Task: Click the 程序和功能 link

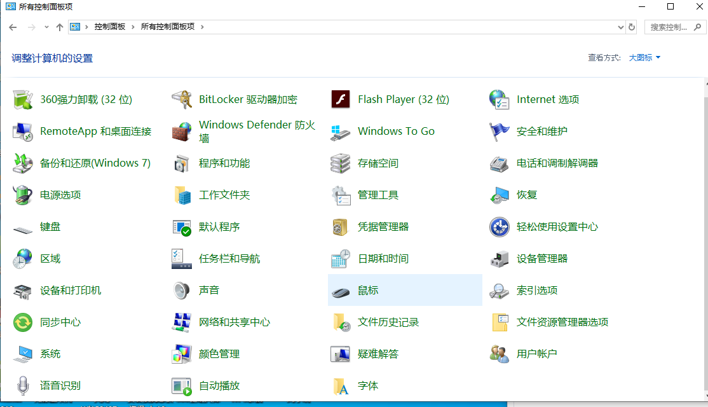Action: tap(224, 163)
